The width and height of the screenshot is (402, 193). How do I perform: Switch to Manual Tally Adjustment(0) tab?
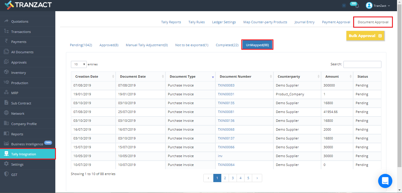(147, 45)
